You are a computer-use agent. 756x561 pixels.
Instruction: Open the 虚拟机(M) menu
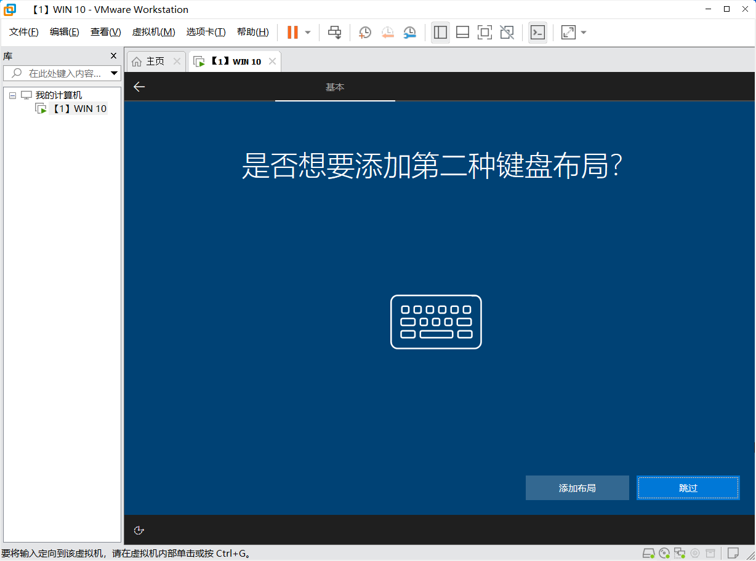point(153,32)
